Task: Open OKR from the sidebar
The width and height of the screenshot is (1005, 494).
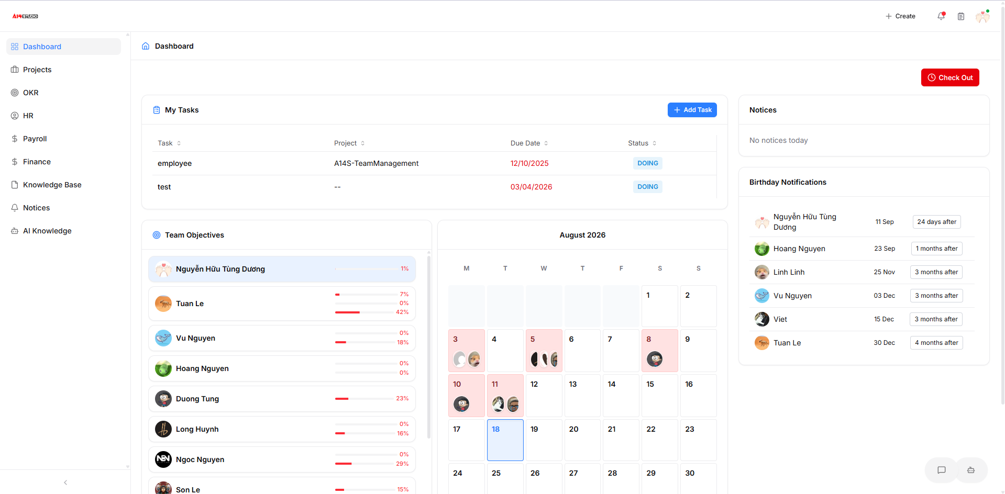Action: tap(63, 93)
